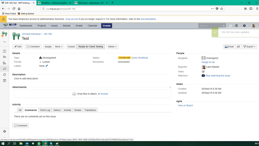The height and width of the screenshot is (146, 259).
Task: Switch to Work Log tab
Action: 45,110
